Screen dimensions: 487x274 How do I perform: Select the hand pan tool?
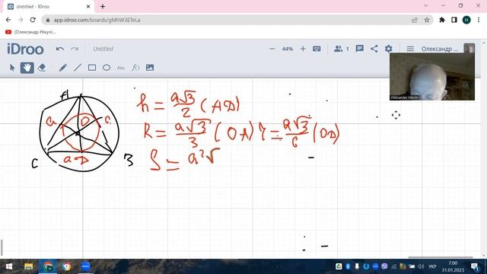[x=27, y=68]
